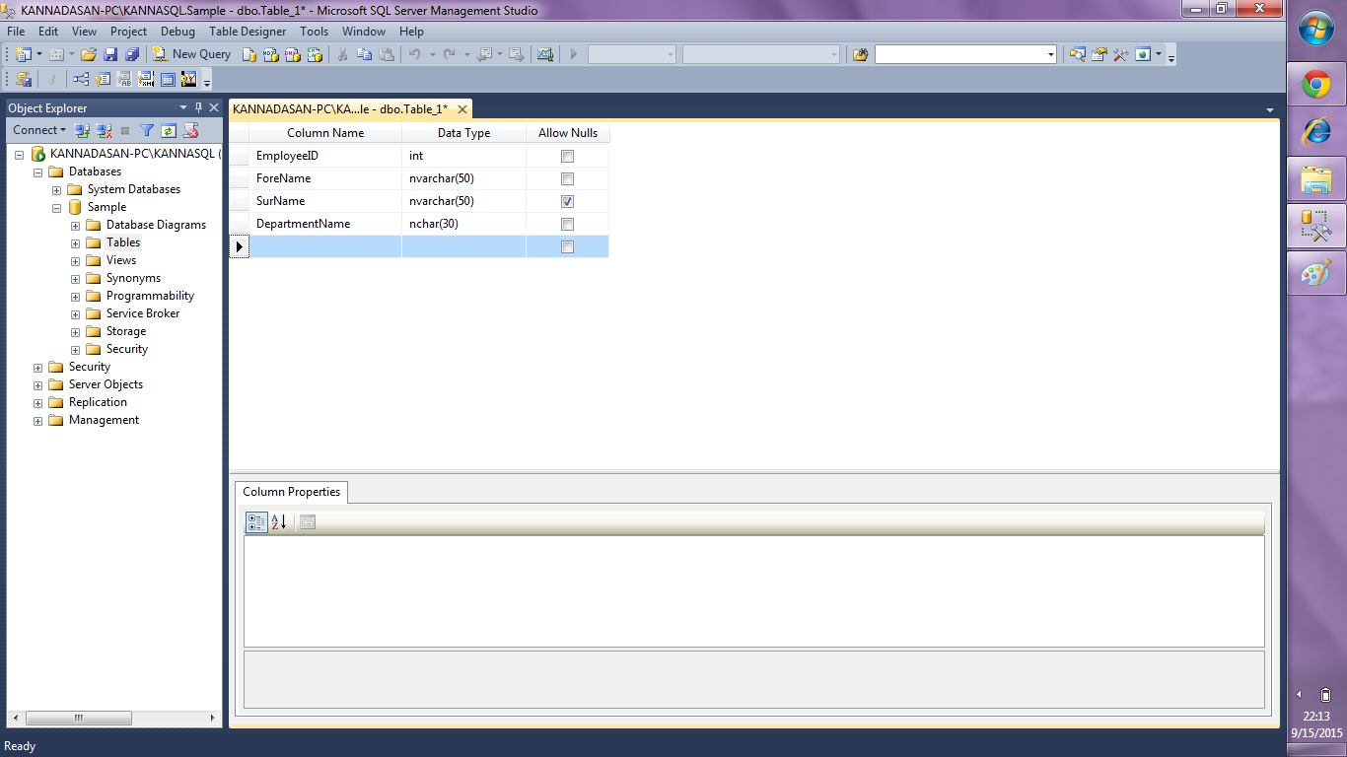Open Google Chrome from taskbar
Image resolution: width=1347 pixels, height=757 pixels.
(1316, 86)
